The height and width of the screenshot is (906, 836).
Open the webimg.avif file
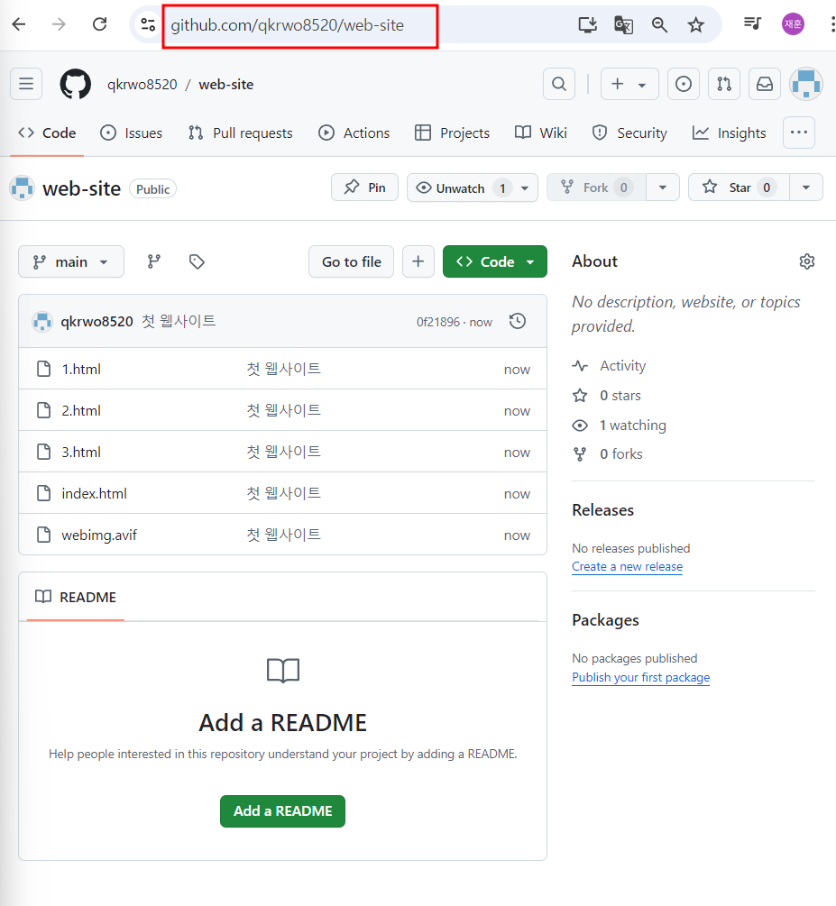click(99, 535)
